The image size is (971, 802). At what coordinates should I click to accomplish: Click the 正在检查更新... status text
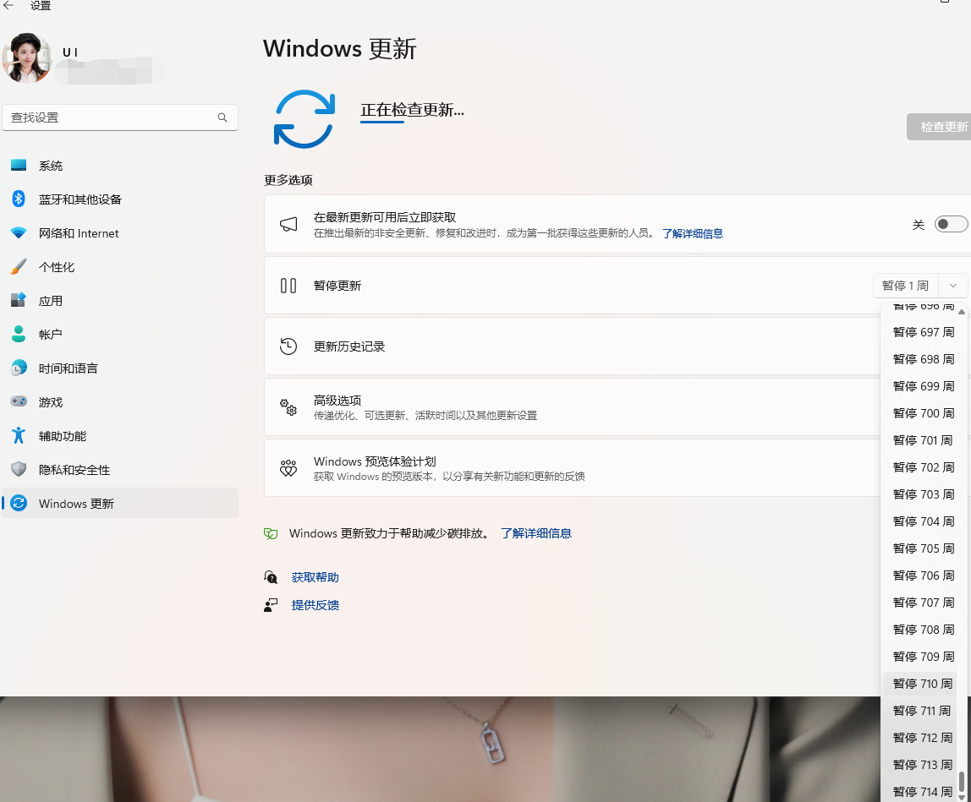click(x=413, y=110)
